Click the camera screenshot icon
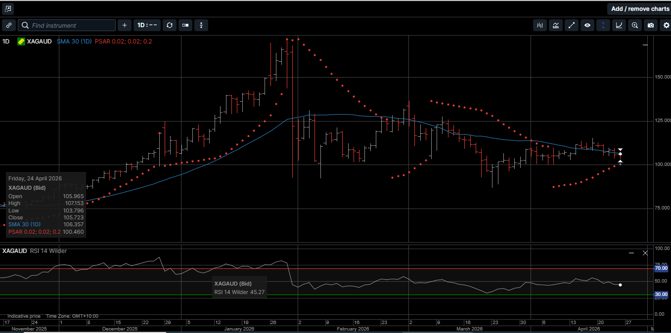 click(650, 25)
